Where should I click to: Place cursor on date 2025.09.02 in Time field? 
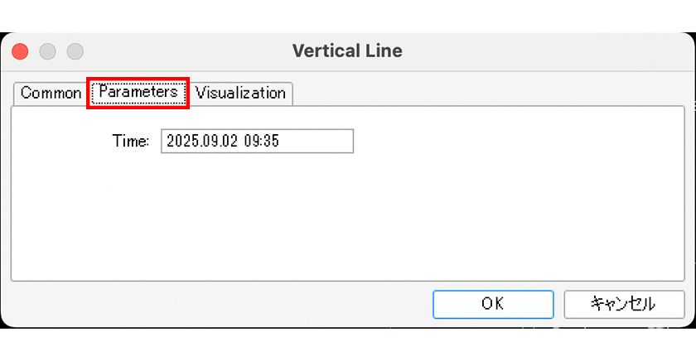202,141
